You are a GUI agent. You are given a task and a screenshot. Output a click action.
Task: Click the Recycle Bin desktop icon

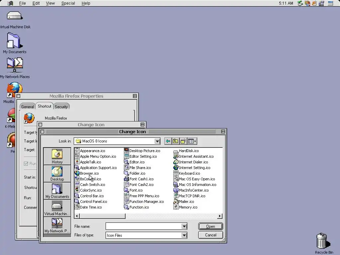[x=323, y=241]
